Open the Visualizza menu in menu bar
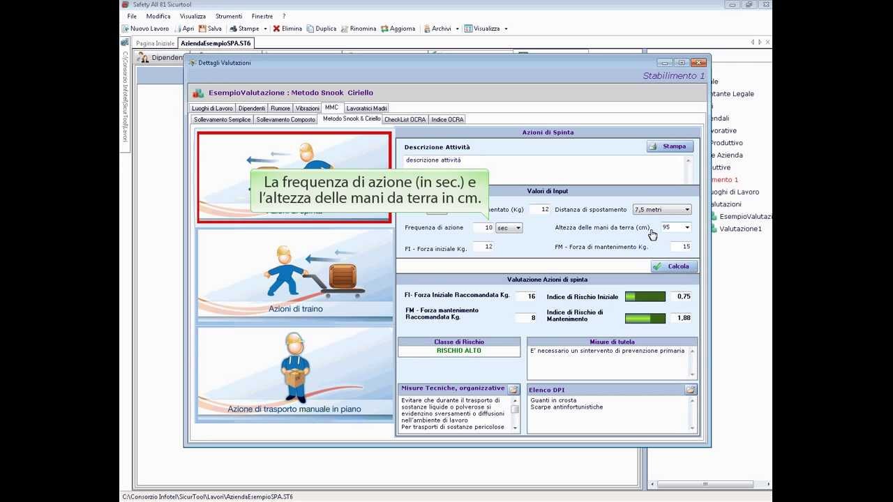The height and width of the screenshot is (502, 893). (193, 16)
